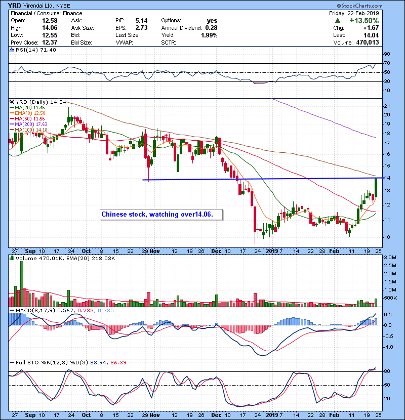Click the 3.0M volume axis label

click(x=390, y=258)
